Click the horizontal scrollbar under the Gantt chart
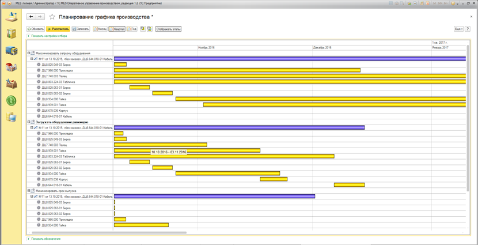The width and height of the screenshot is (478, 245). [x=109, y=233]
